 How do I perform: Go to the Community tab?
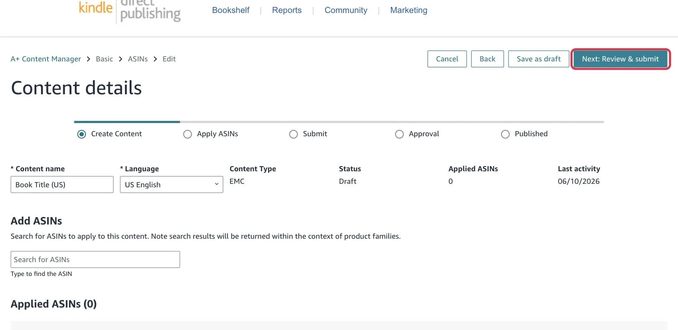(346, 10)
